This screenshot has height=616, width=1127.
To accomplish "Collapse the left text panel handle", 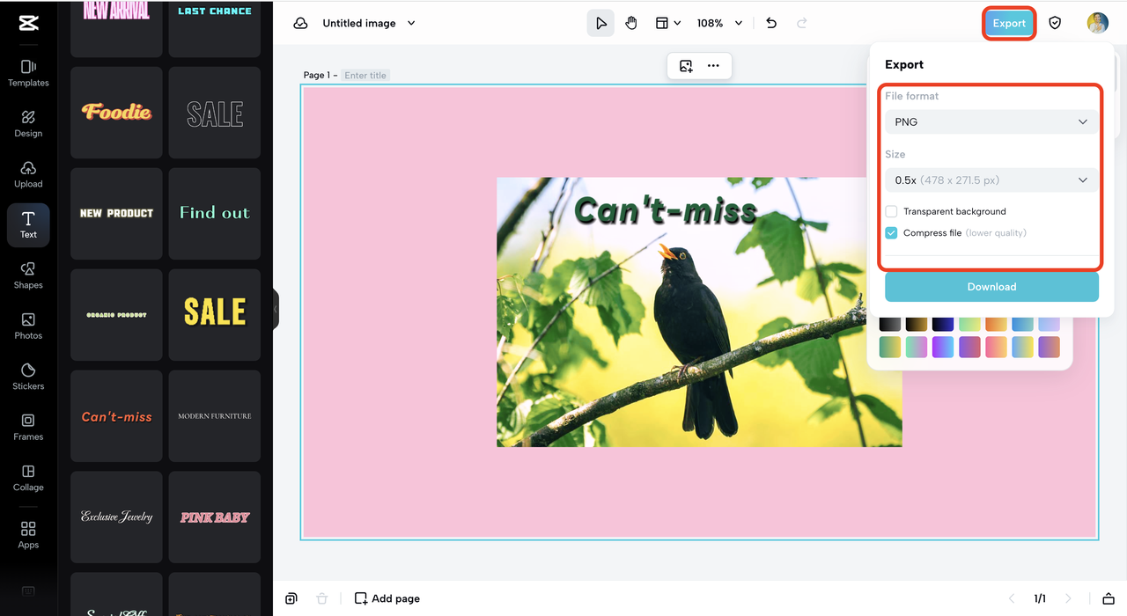I will click(276, 309).
